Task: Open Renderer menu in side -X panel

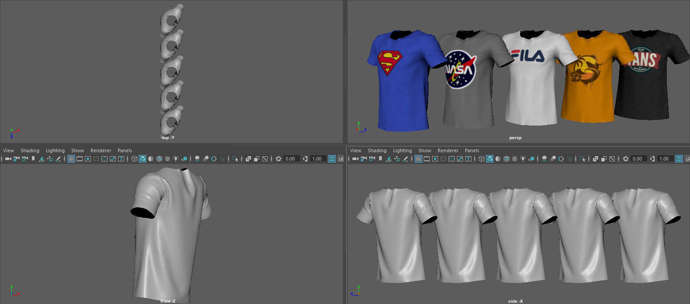Action: pos(448,150)
